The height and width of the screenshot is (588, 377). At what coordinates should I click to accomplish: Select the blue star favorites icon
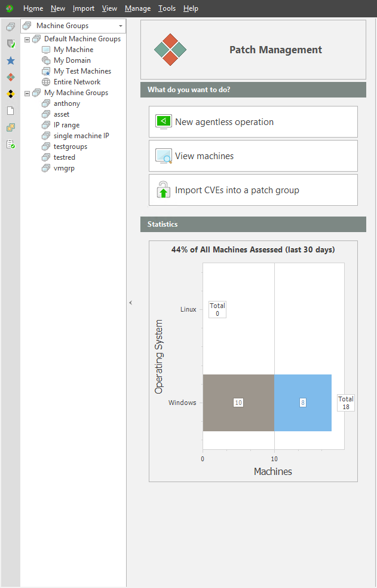10,60
